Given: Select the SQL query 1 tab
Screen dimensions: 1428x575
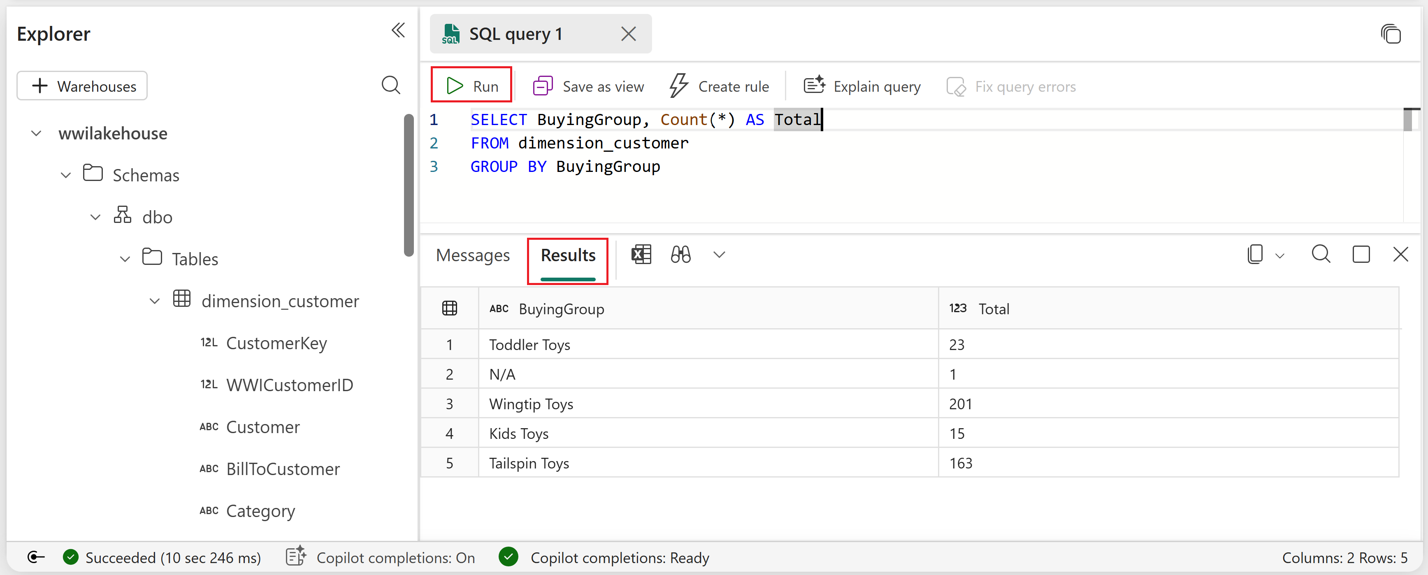Looking at the screenshot, I should coord(515,35).
